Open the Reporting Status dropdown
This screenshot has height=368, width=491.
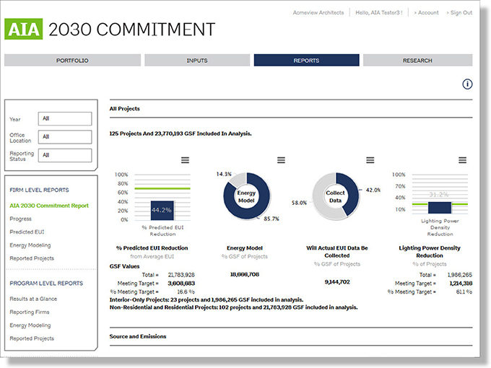point(65,155)
